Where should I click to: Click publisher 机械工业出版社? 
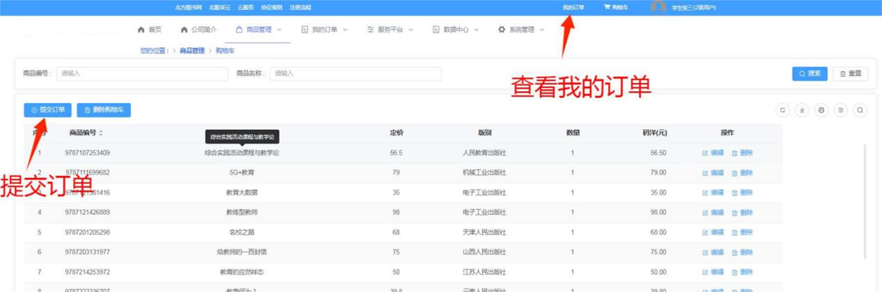(484, 172)
